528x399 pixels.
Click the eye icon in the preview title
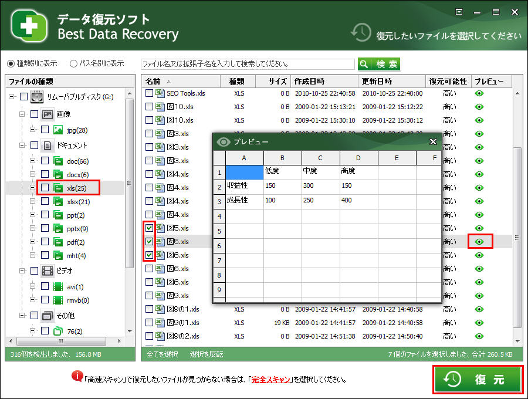[x=223, y=142]
